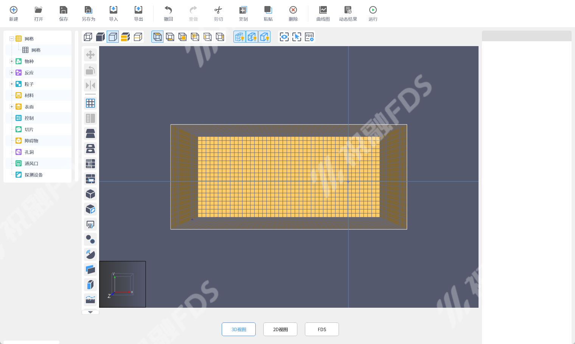Select the cube with yellow slice line mode
Image resolution: width=575 pixels, height=344 pixels.
(138, 37)
